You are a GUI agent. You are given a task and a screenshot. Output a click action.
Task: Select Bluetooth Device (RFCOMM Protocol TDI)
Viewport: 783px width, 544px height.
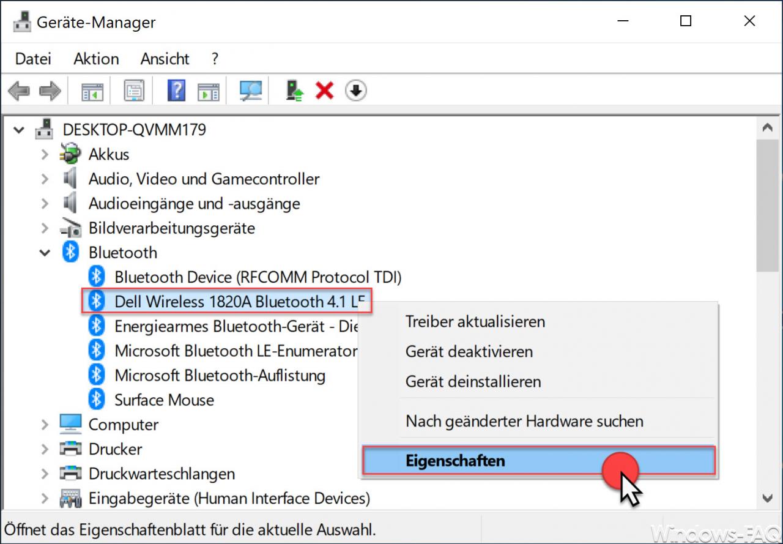pos(258,277)
